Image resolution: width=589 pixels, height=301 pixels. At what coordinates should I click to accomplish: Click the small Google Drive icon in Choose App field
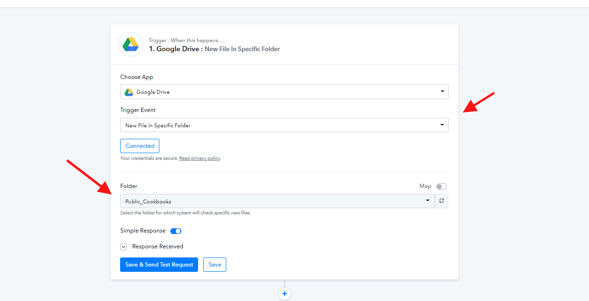coord(129,92)
